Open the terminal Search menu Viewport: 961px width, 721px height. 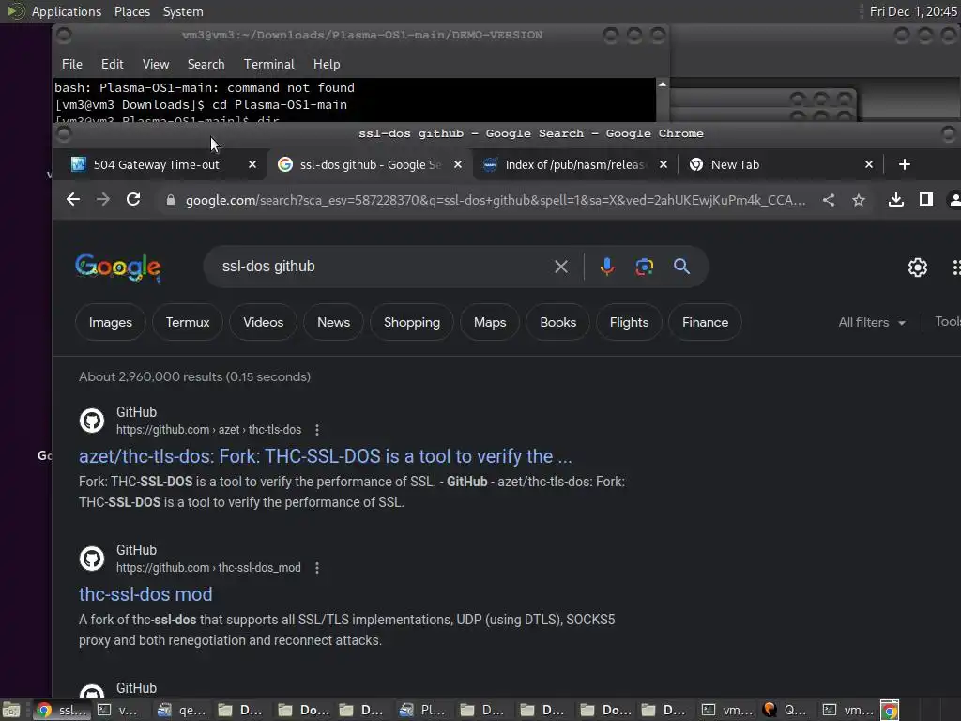tap(206, 64)
